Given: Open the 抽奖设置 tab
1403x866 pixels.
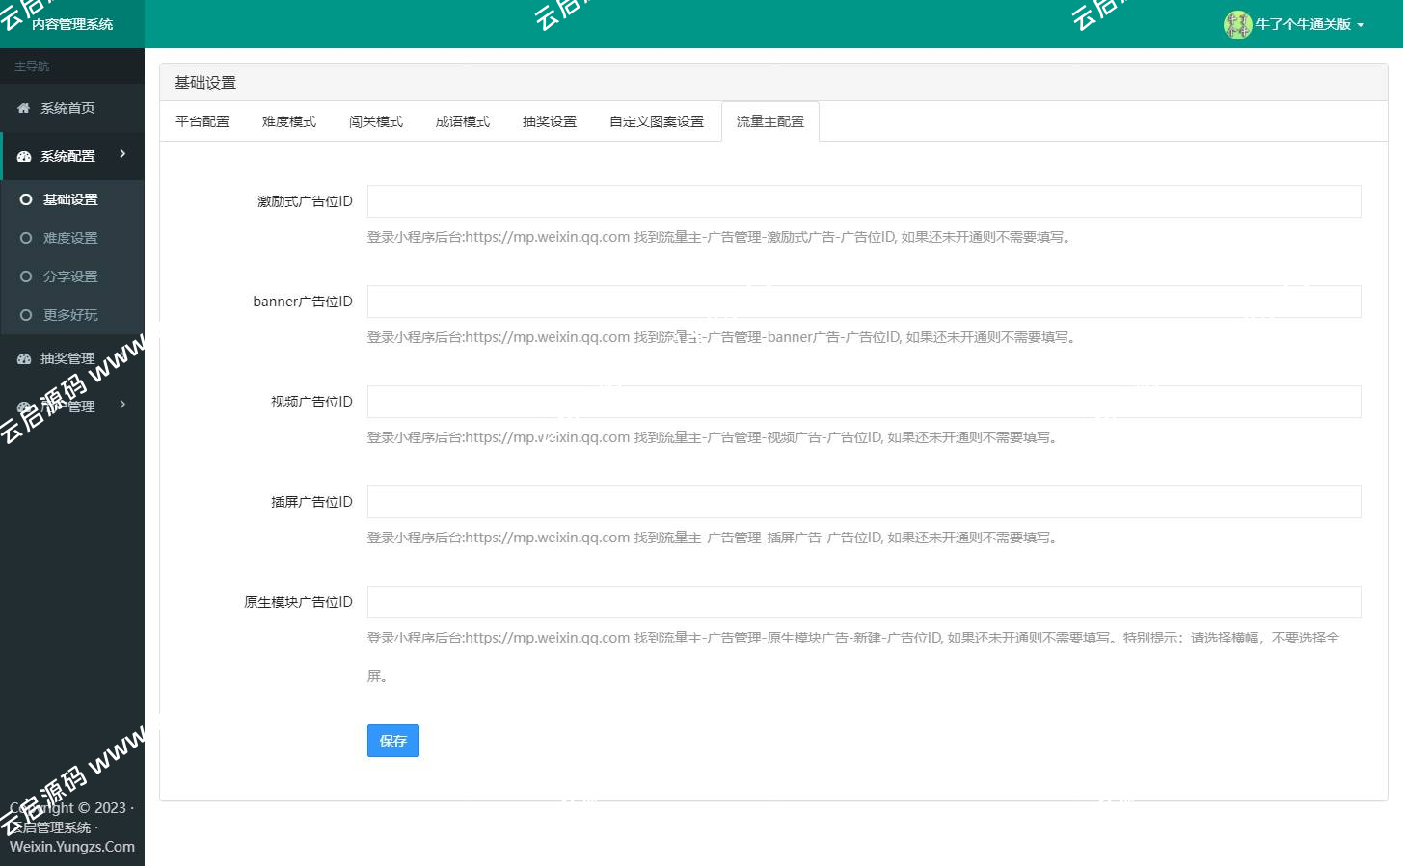Looking at the screenshot, I should coord(549,120).
